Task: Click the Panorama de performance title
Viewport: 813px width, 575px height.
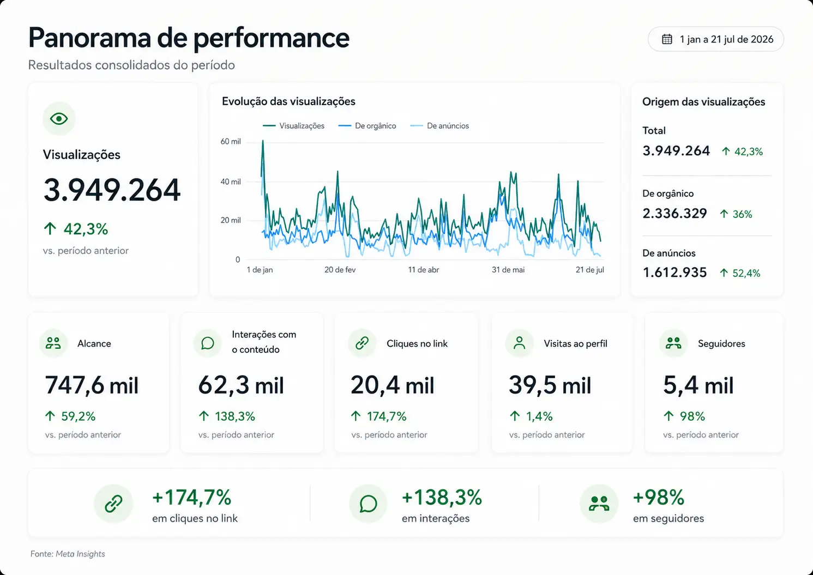Action: coord(189,38)
